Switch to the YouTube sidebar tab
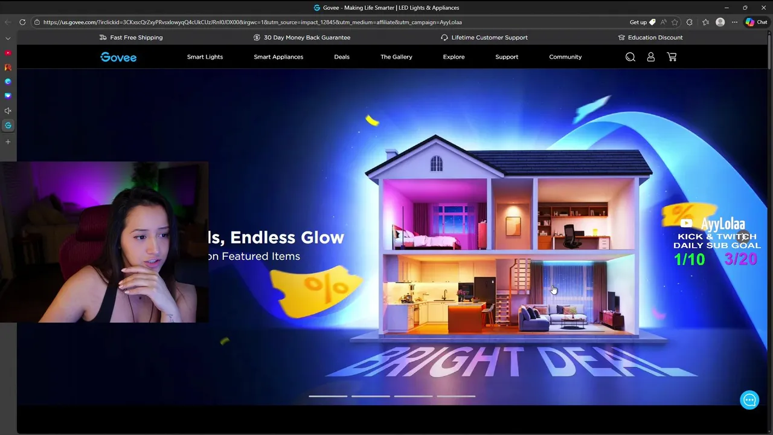The width and height of the screenshot is (773, 435). coord(8,53)
